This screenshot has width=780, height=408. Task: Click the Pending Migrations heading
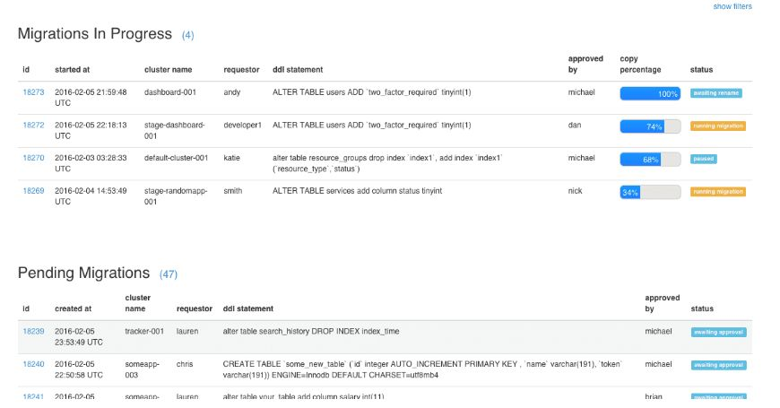point(83,273)
